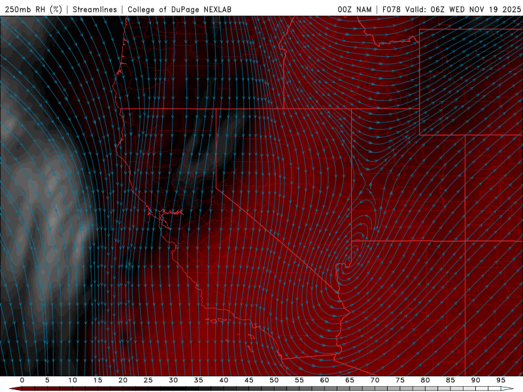Image resolution: width=523 pixels, height=392 pixels.
Task: Click the colorbar label '95'
Action: (501, 380)
